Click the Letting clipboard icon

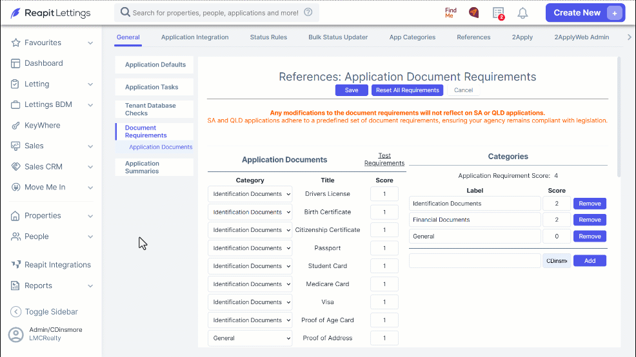(x=15, y=84)
